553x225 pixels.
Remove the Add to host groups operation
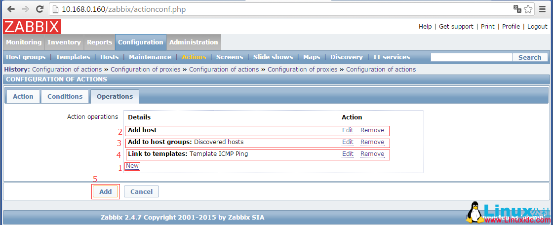372,142
